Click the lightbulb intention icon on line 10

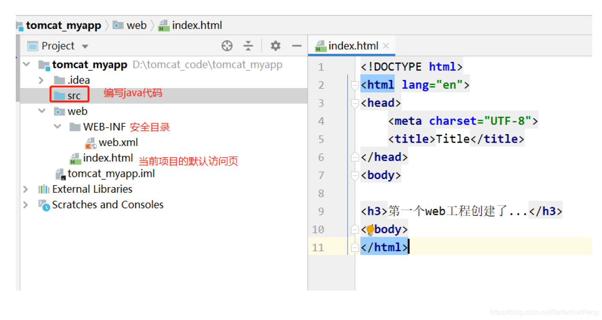click(370, 230)
